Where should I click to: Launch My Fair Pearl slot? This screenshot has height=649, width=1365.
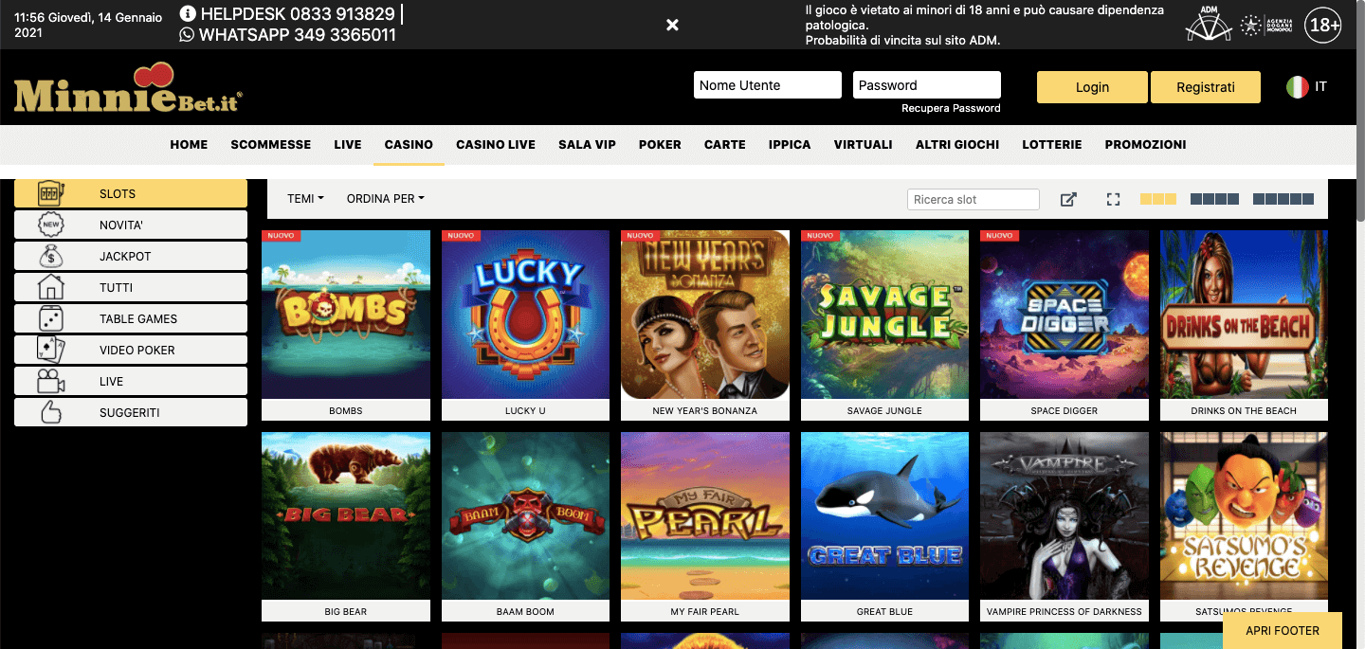[705, 527]
